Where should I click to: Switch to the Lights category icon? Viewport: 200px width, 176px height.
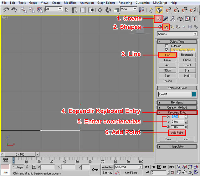[x=172, y=27]
